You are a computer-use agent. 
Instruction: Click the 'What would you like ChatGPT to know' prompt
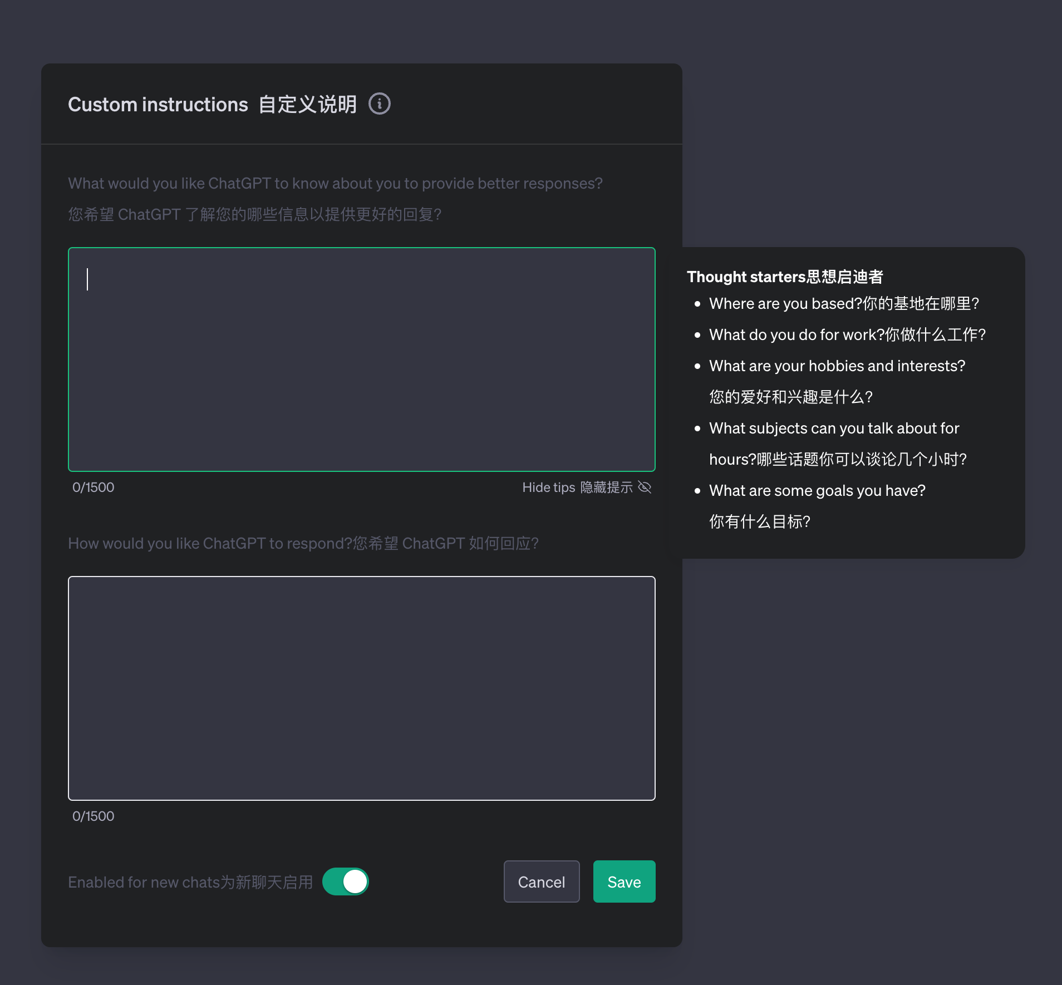[335, 184]
